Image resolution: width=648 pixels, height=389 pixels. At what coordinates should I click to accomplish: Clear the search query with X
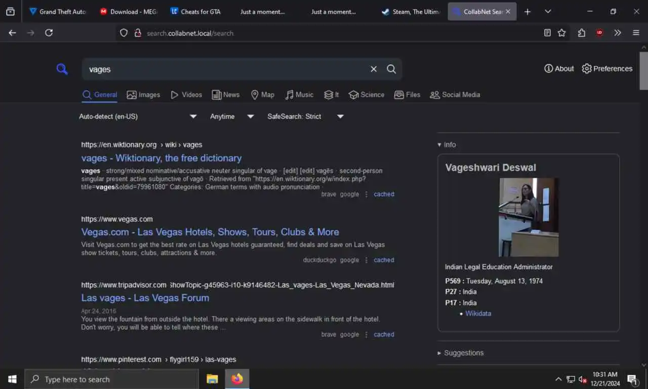pyautogui.click(x=374, y=69)
